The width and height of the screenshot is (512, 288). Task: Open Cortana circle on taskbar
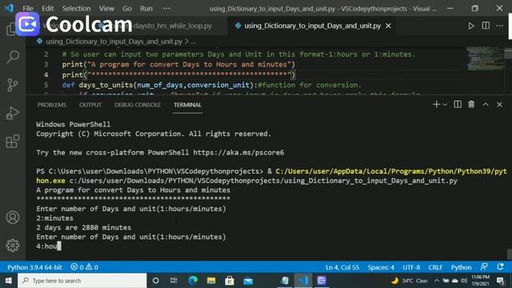(156, 281)
